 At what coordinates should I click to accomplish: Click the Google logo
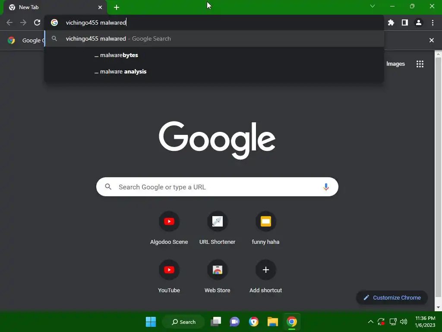(217, 140)
